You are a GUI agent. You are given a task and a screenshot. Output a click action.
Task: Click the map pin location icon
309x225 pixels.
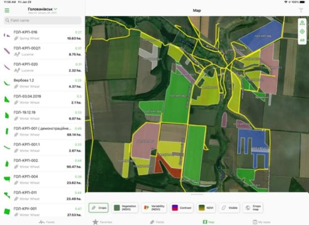(302, 23)
